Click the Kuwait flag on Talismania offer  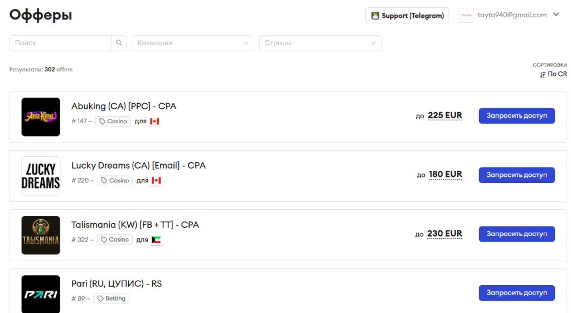tap(156, 240)
